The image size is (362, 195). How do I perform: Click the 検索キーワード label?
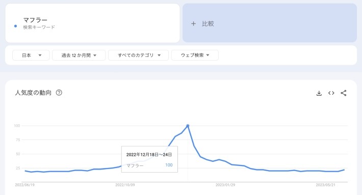point(39,27)
